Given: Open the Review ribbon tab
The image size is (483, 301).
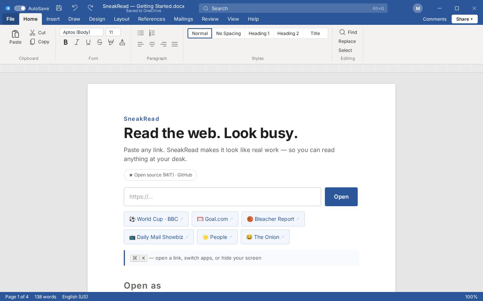Looking at the screenshot, I should click(210, 19).
